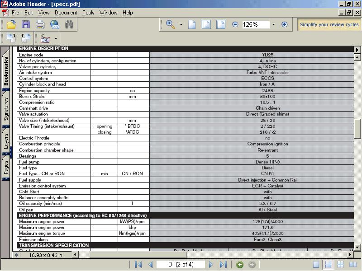
Task: Expand the zoom tool options arrow
Action: pyautogui.click(x=181, y=24)
